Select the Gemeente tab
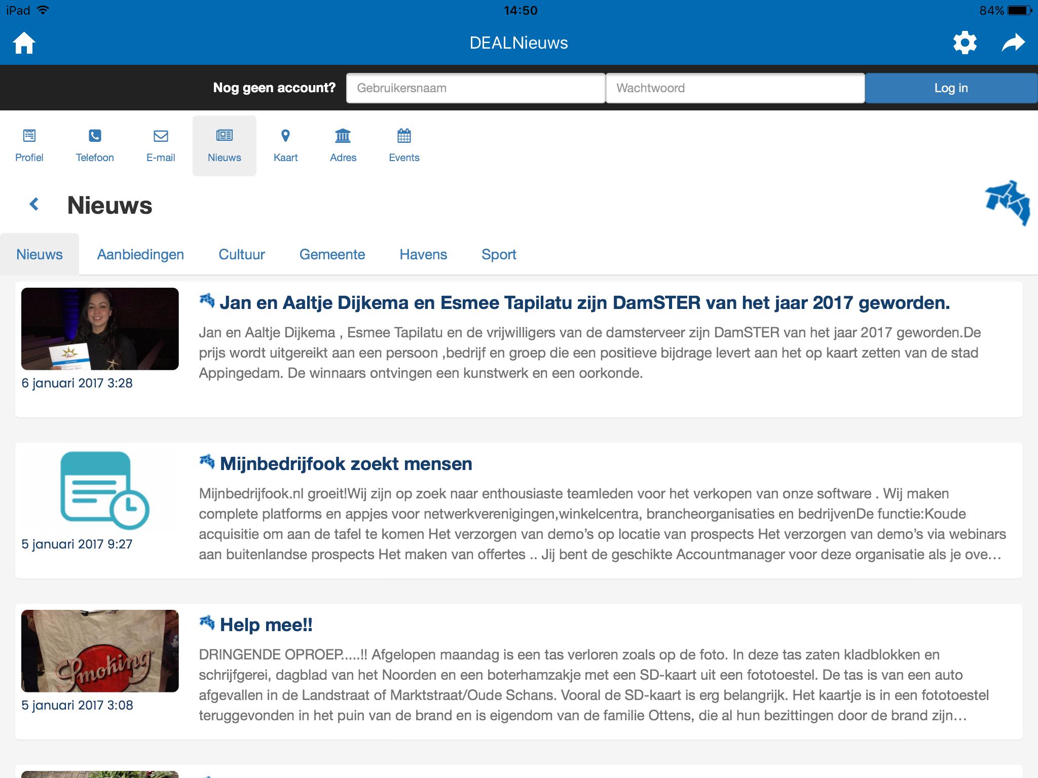1038x778 pixels. click(333, 254)
